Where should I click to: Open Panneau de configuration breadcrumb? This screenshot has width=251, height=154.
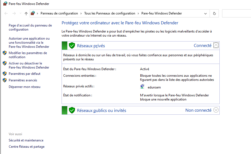point(59,13)
